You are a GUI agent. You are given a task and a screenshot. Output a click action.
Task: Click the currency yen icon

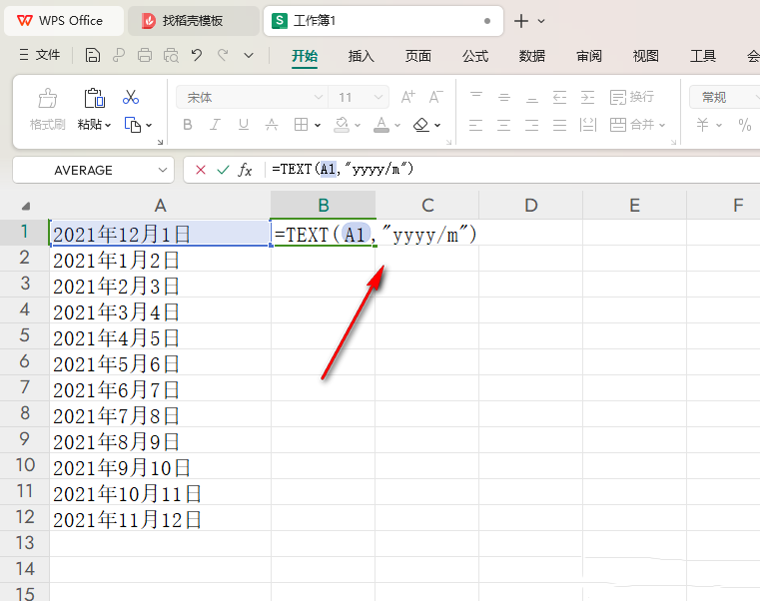click(x=703, y=125)
